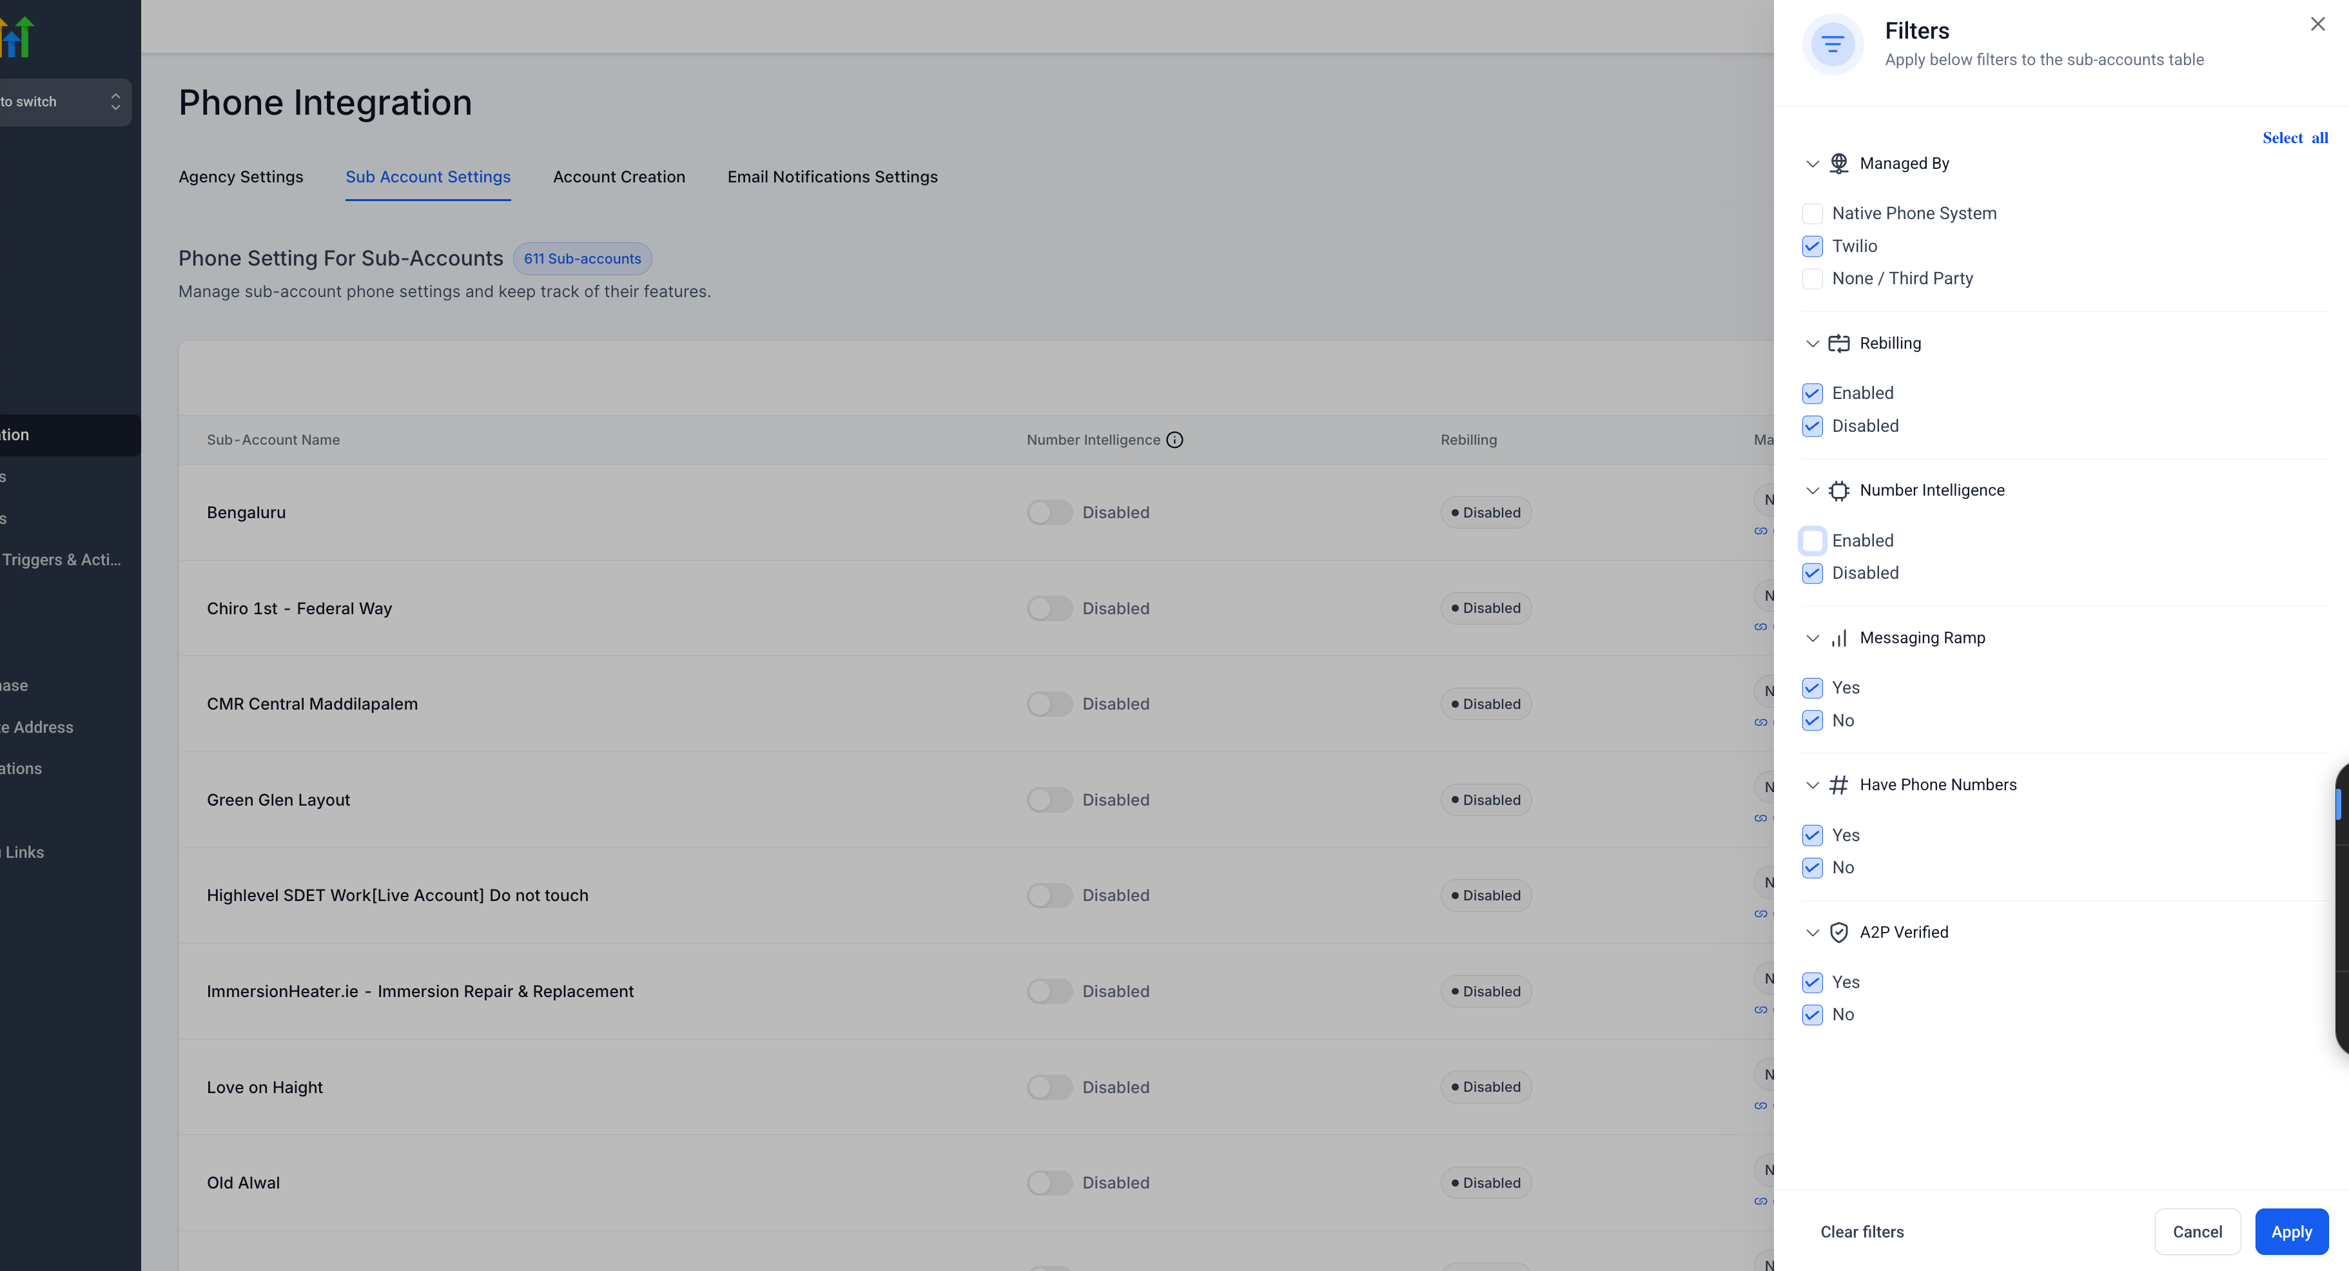Click the A2P Verified shield icon
This screenshot has height=1271, width=2349.
(x=1838, y=933)
